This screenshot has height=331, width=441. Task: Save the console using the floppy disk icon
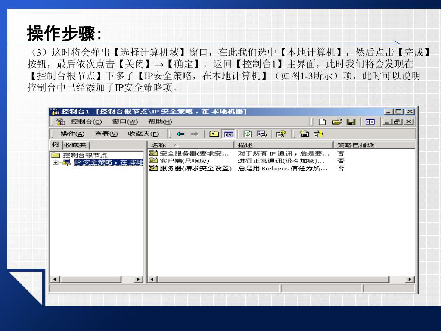click(x=351, y=122)
